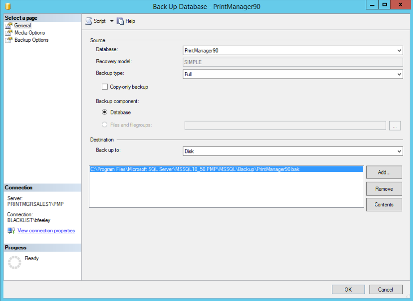Click the Back up to: field label
The image size is (413, 301).
[108, 150]
